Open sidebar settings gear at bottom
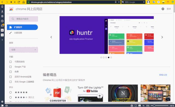 click(x=2, y=102)
